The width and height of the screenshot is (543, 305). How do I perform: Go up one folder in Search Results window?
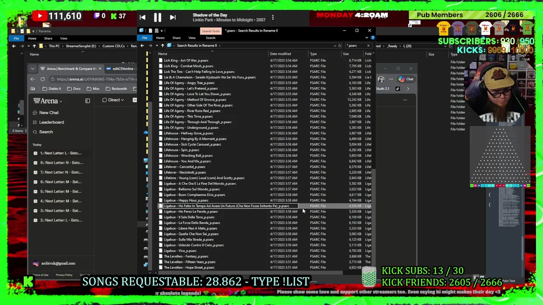pyautogui.click(x=162, y=45)
